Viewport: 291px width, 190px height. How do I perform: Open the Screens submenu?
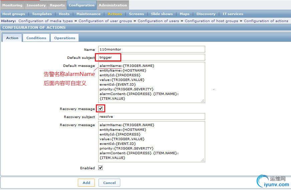[136, 14]
